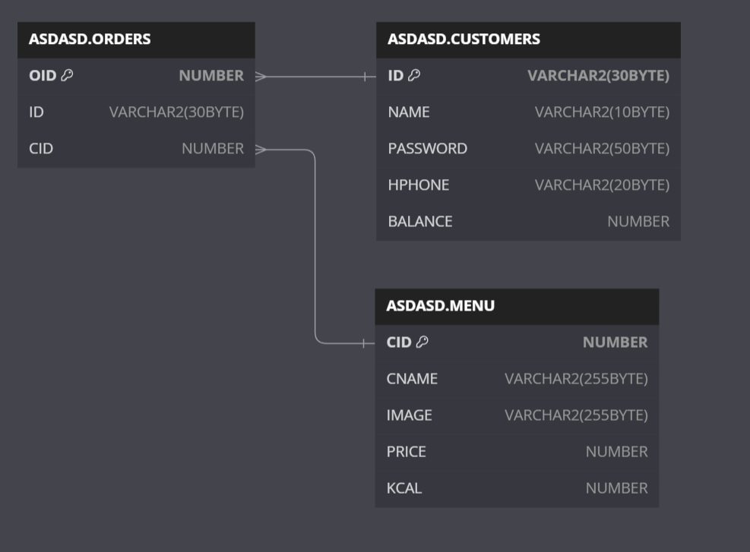
Task: Select the ASDASD.MENU table header
Action: click(516, 306)
